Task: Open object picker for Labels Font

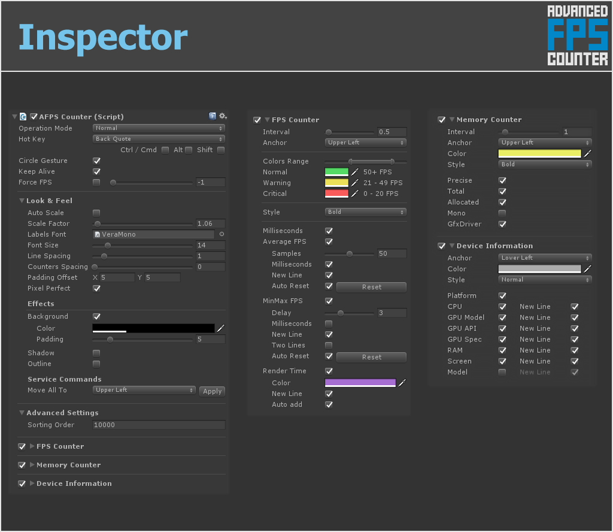Action: point(221,234)
